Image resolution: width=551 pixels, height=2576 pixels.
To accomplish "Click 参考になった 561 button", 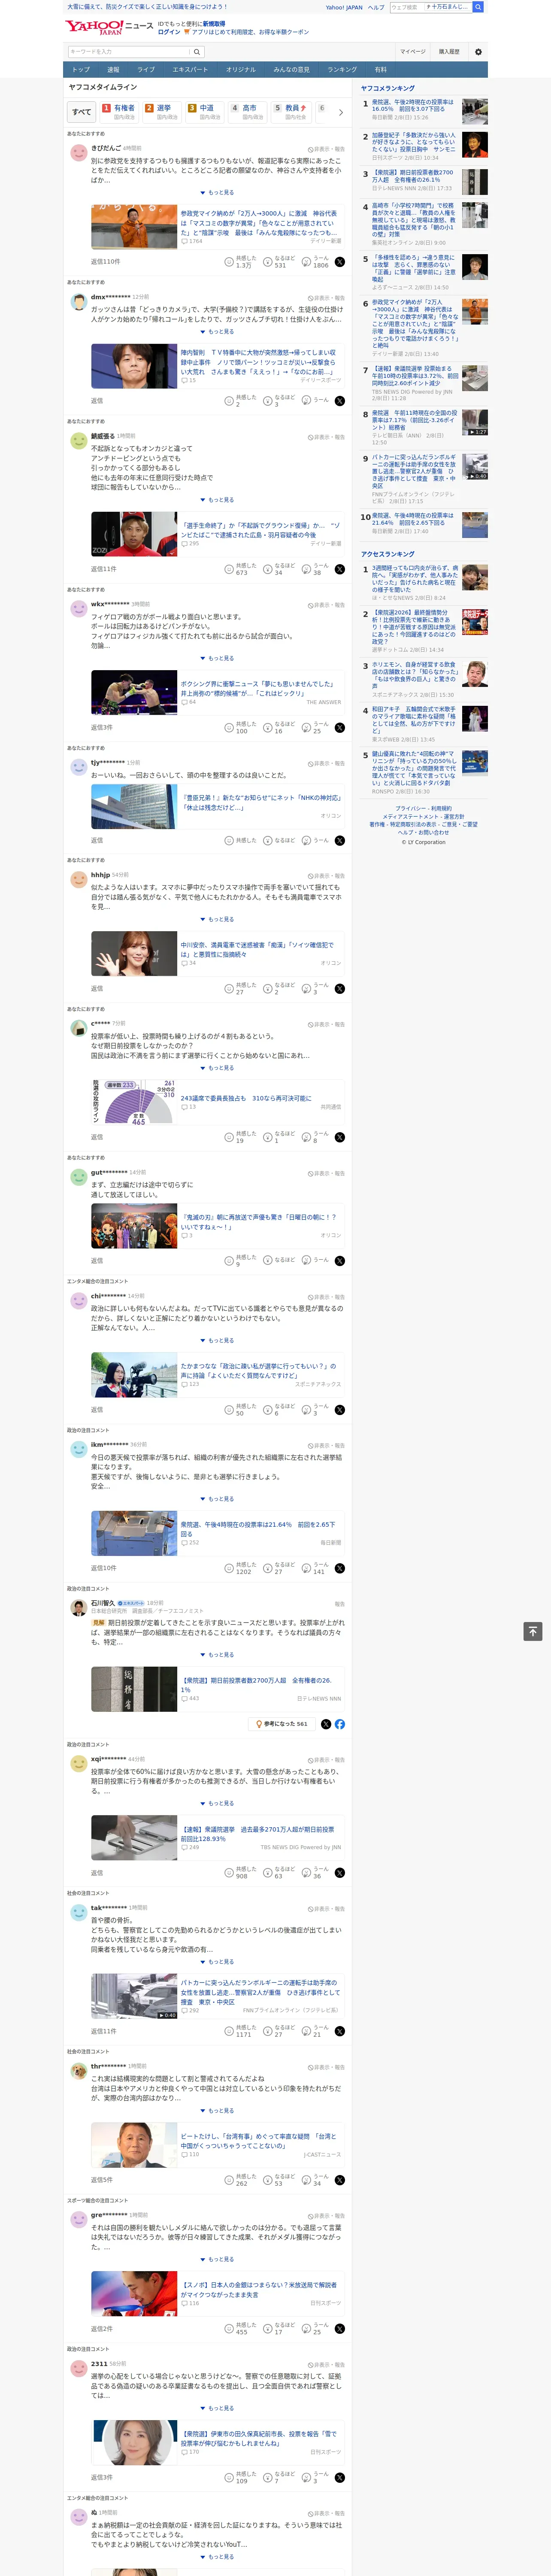I will 283,1724.
